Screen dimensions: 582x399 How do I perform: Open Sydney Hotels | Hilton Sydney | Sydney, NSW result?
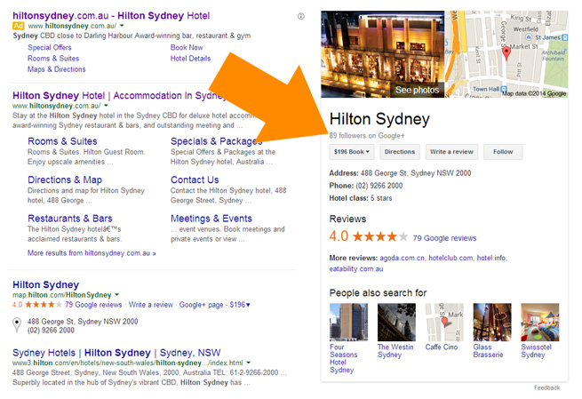coord(116,353)
